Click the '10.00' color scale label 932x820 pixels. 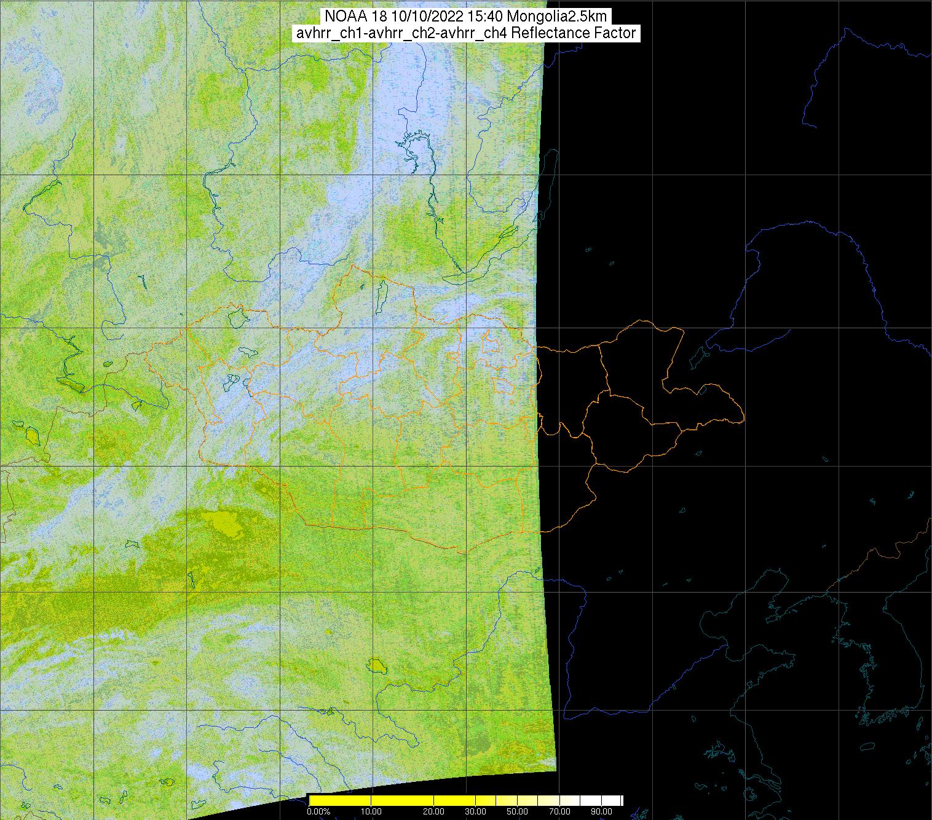click(373, 812)
